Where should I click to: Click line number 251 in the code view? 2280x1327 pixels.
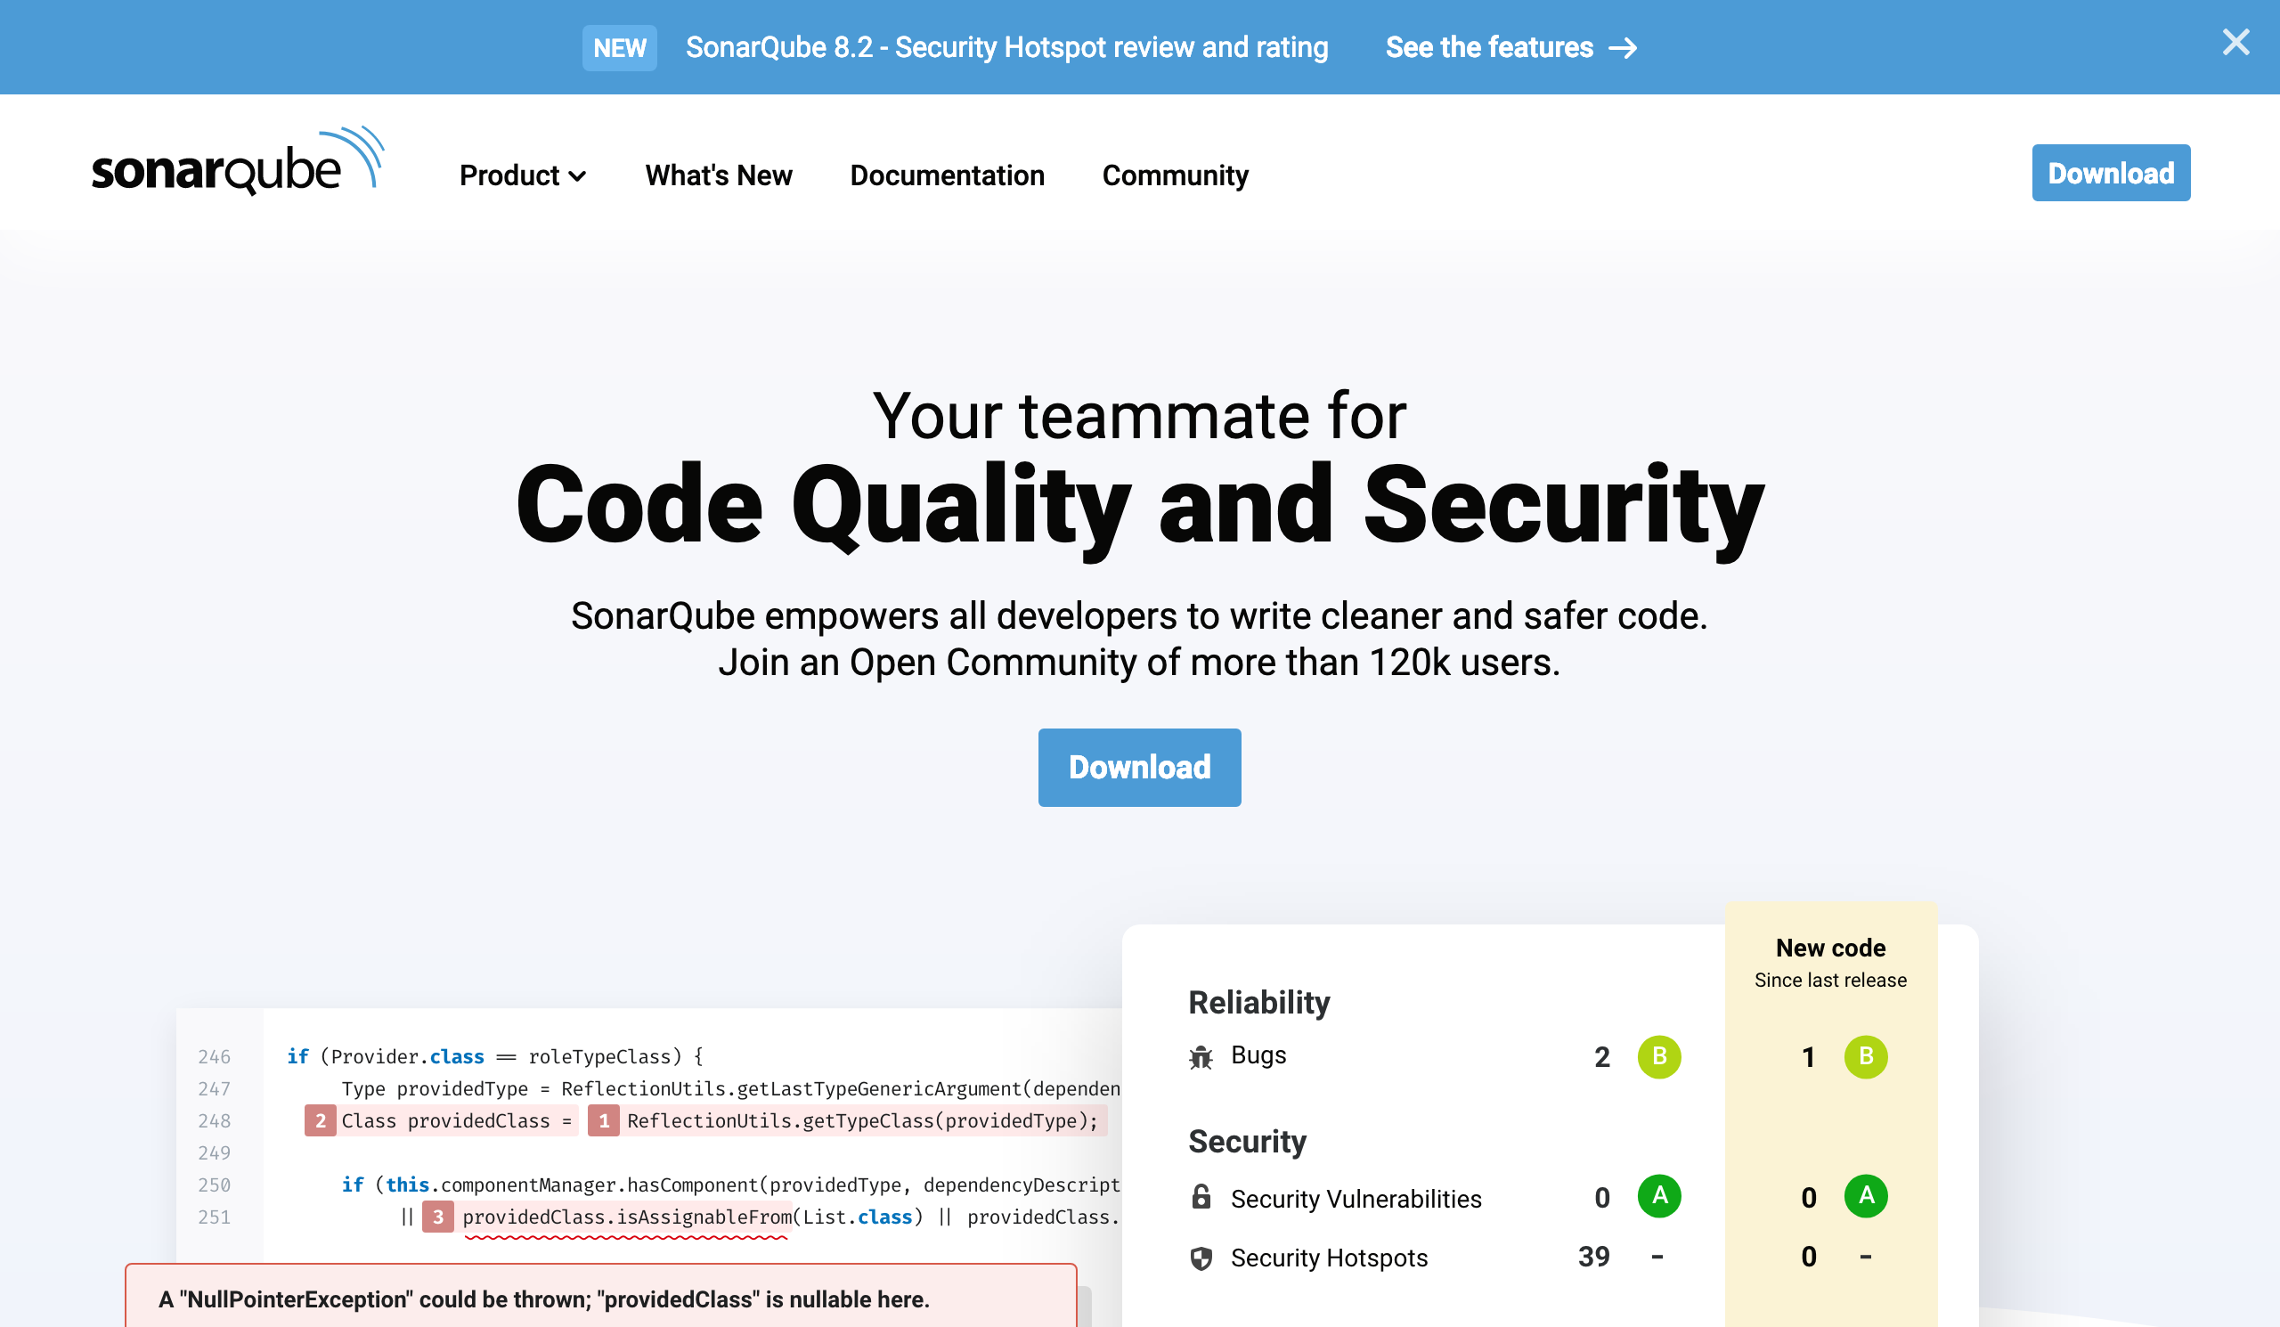pos(215,1217)
